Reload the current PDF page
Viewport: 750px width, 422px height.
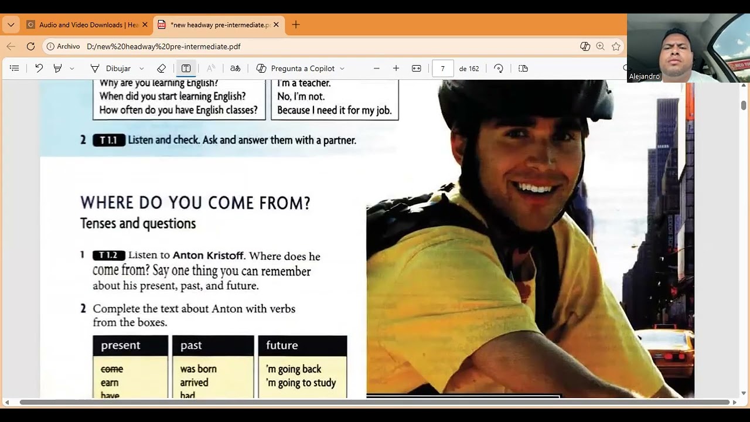coord(30,46)
